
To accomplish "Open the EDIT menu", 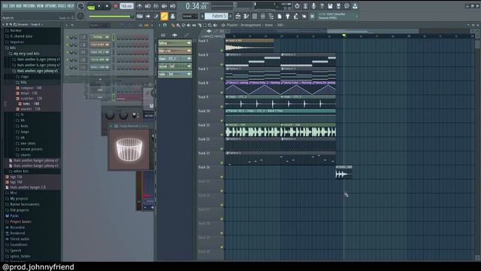I will pos(12,6).
